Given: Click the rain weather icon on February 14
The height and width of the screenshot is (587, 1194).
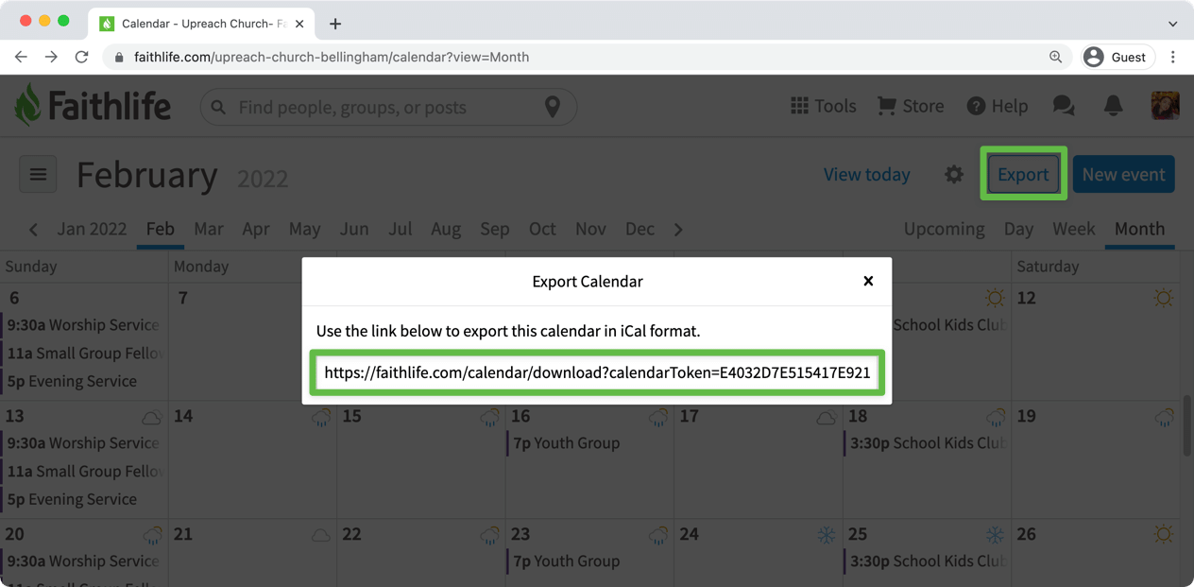Looking at the screenshot, I should pos(321,417).
